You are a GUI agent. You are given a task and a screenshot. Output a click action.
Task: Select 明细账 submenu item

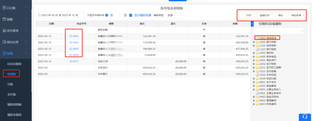point(12,74)
